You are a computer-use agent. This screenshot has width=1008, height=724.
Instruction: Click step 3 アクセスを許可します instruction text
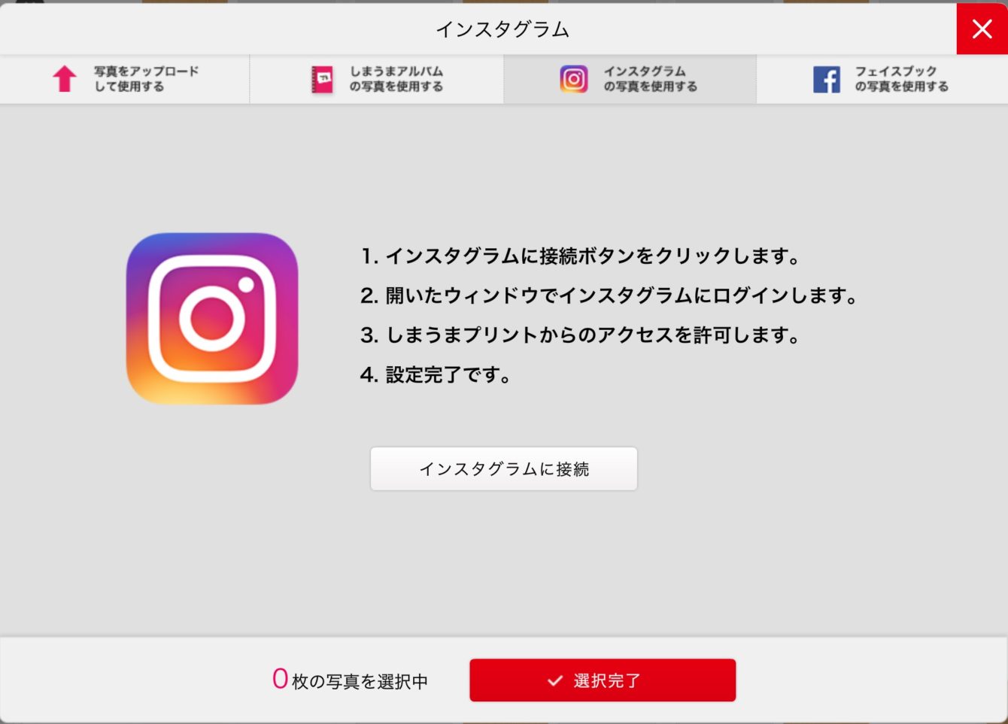pos(581,335)
